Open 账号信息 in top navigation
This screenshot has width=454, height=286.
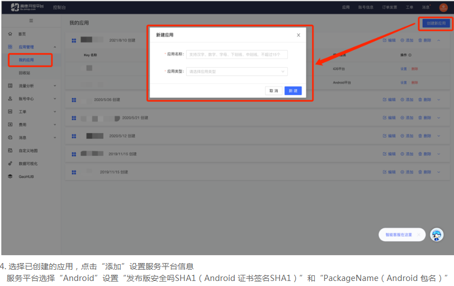(366, 7)
